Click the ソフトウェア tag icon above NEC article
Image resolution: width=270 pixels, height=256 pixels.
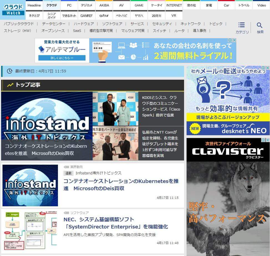coord(66,213)
